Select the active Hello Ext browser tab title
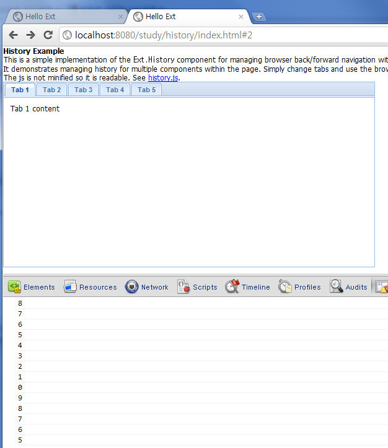 click(161, 17)
